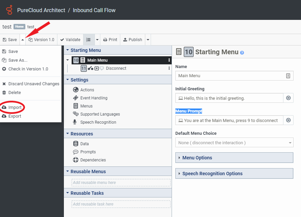Open the Main Menu row options kebab
Screen dimensions: 301x217
[x=169, y=60]
